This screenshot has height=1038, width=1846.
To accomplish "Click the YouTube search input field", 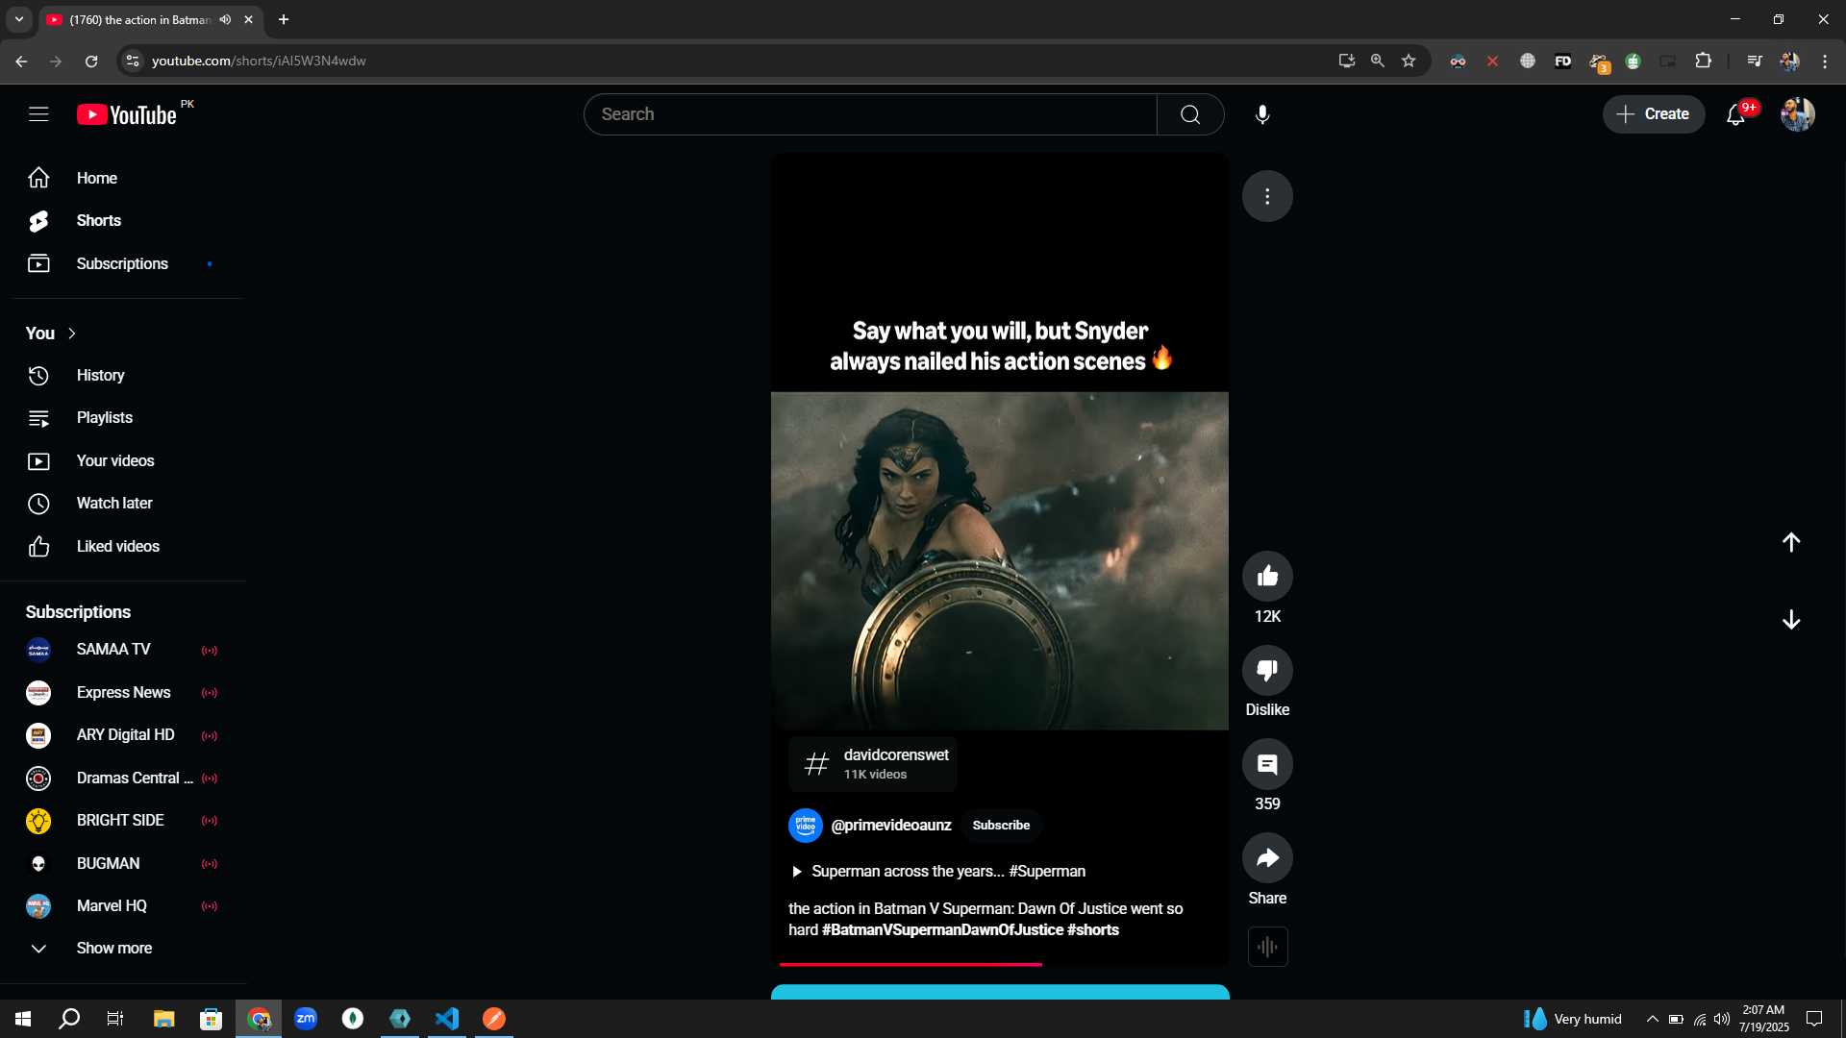I will (x=870, y=114).
